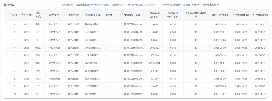The image size is (272, 101).
Task: Click the 600.000 electricity cell
Action: click(x=155, y=55)
